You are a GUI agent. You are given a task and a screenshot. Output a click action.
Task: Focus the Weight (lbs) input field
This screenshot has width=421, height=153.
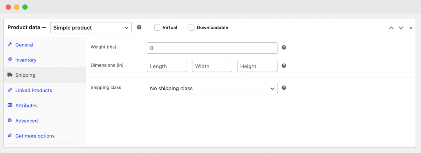[x=212, y=48]
